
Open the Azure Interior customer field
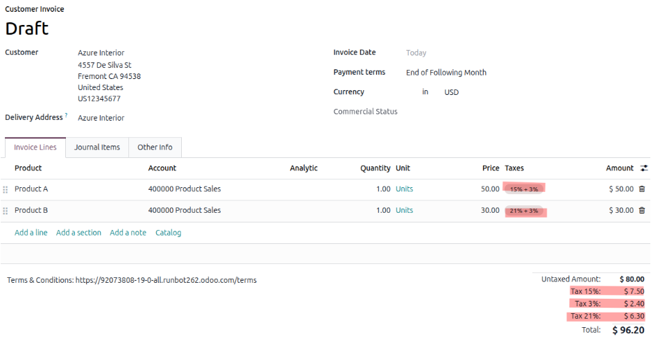tap(101, 53)
